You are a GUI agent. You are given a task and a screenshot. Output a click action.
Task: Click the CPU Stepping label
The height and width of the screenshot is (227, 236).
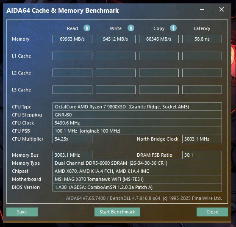click(x=27, y=115)
